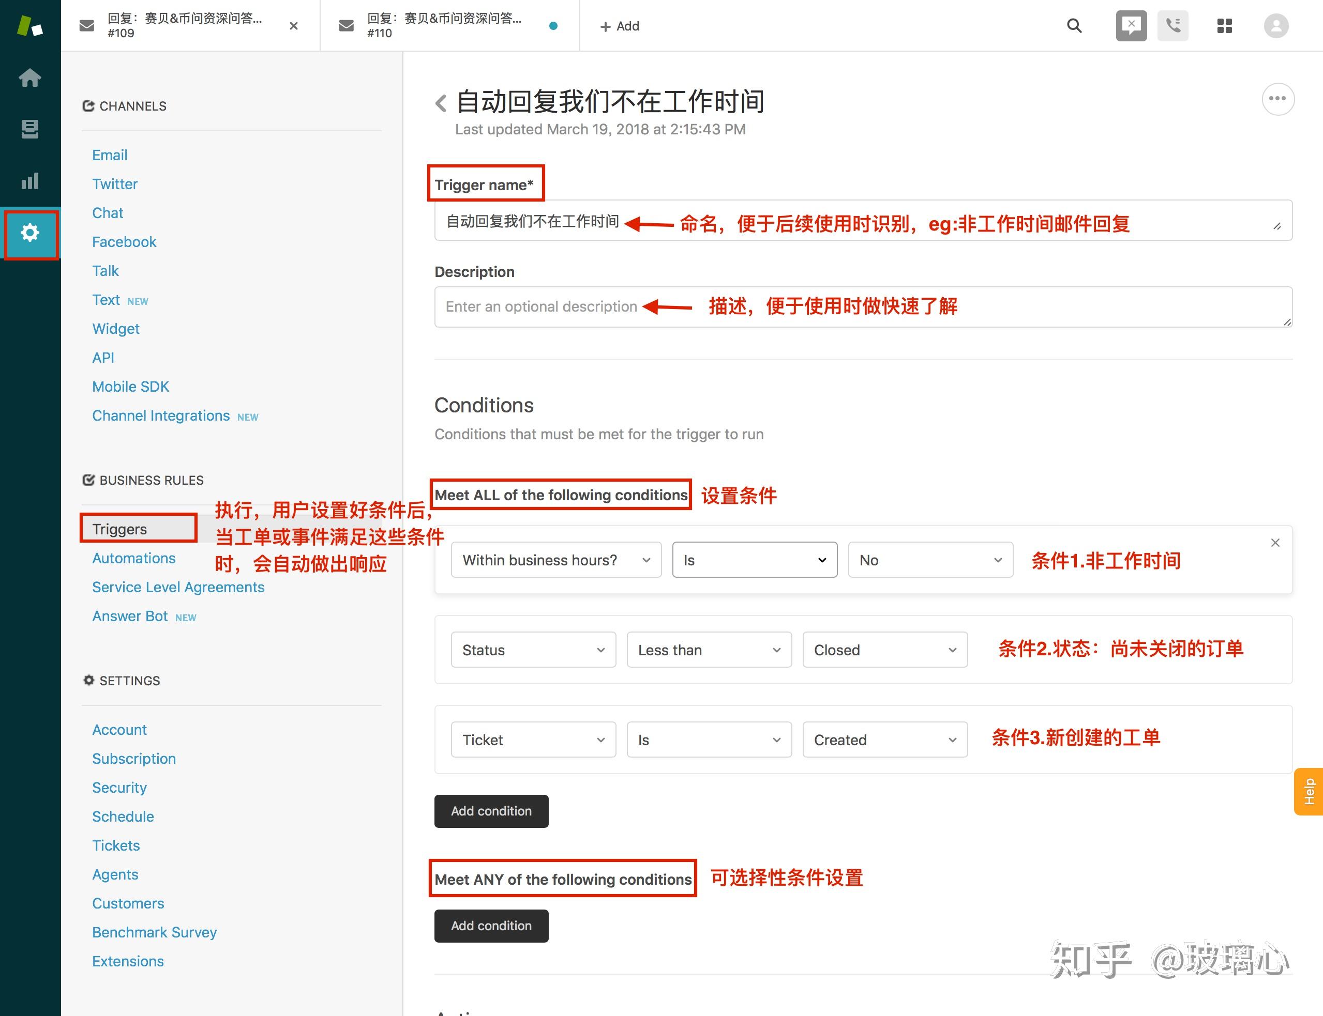Viewport: 1323px width, 1016px height.
Task: Open the Views list icon
Action: [29, 129]
